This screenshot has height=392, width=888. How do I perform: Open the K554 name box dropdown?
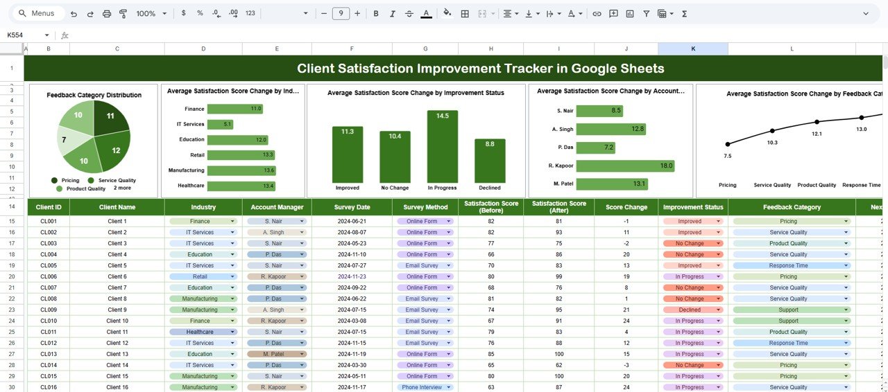(47, 35)
